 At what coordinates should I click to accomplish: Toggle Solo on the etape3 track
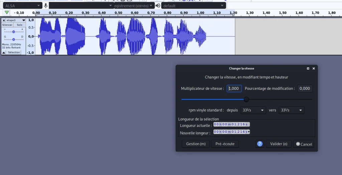20,25
